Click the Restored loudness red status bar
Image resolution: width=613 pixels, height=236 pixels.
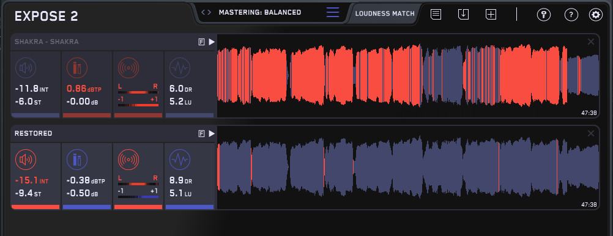click(x=35, y=207)
